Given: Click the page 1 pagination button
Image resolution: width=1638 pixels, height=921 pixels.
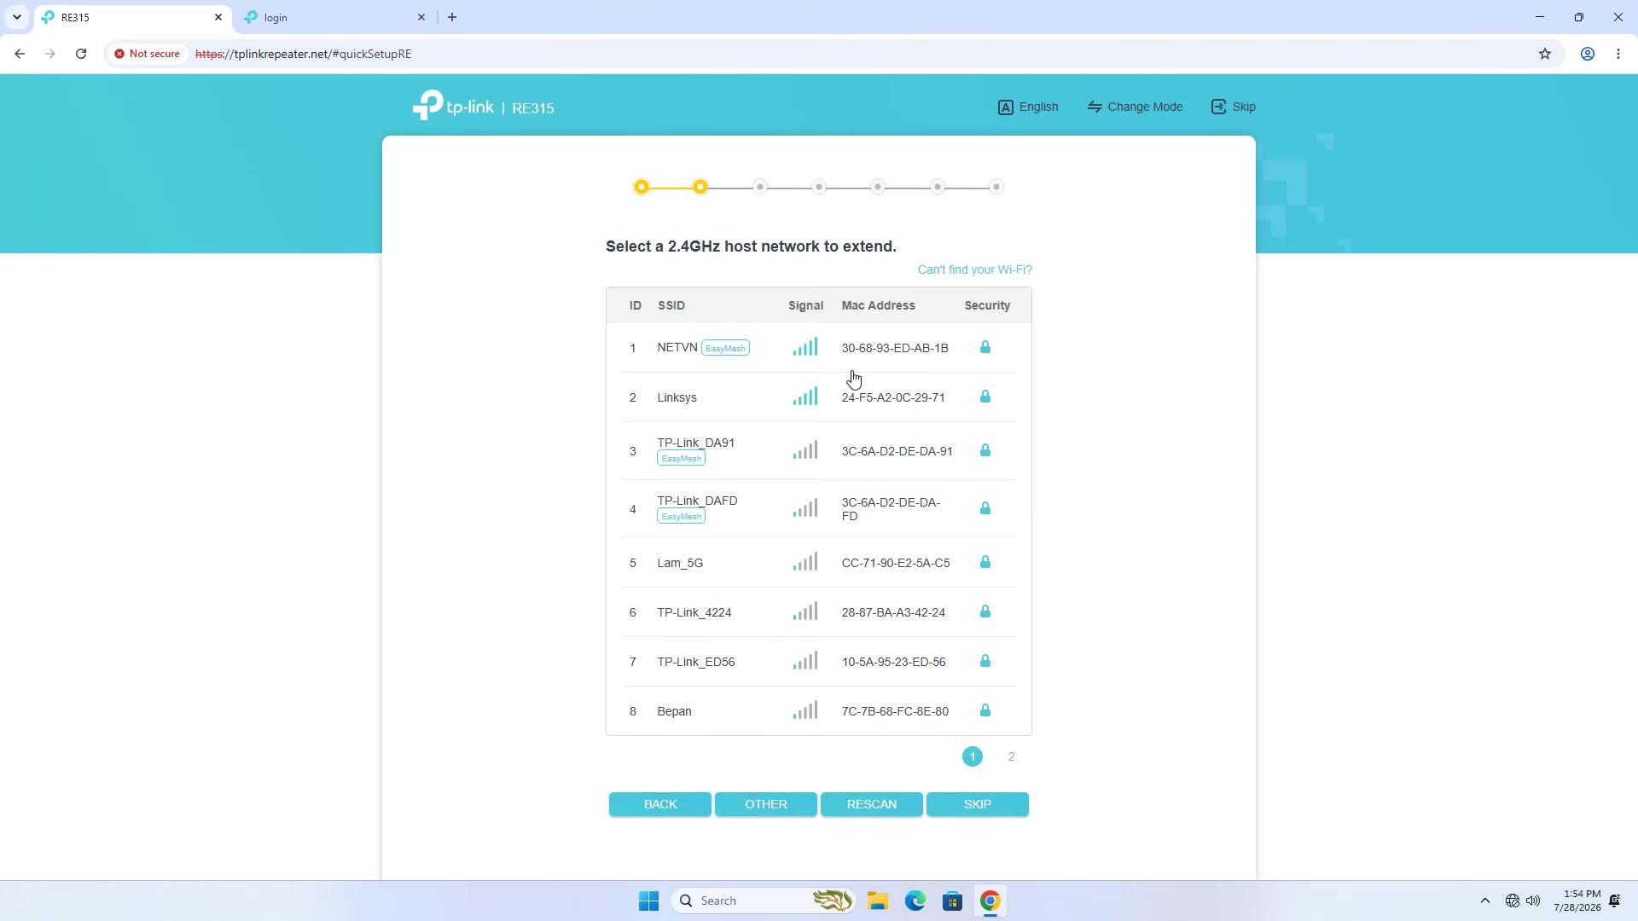Looking at the screenshot, I should point(973,756).
